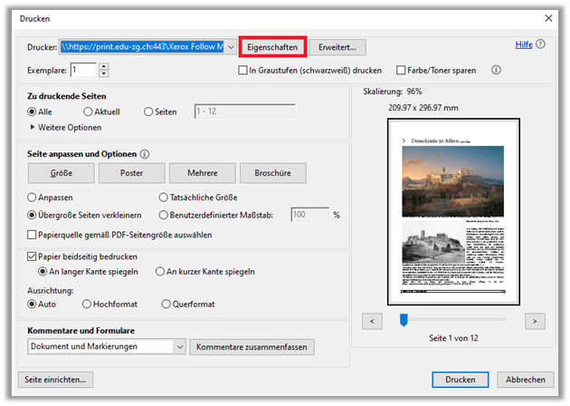This screenshot has height=406, width=570.
Task: Select Querformat orientation
Action: pyautogui.click(x=166, y=304)
